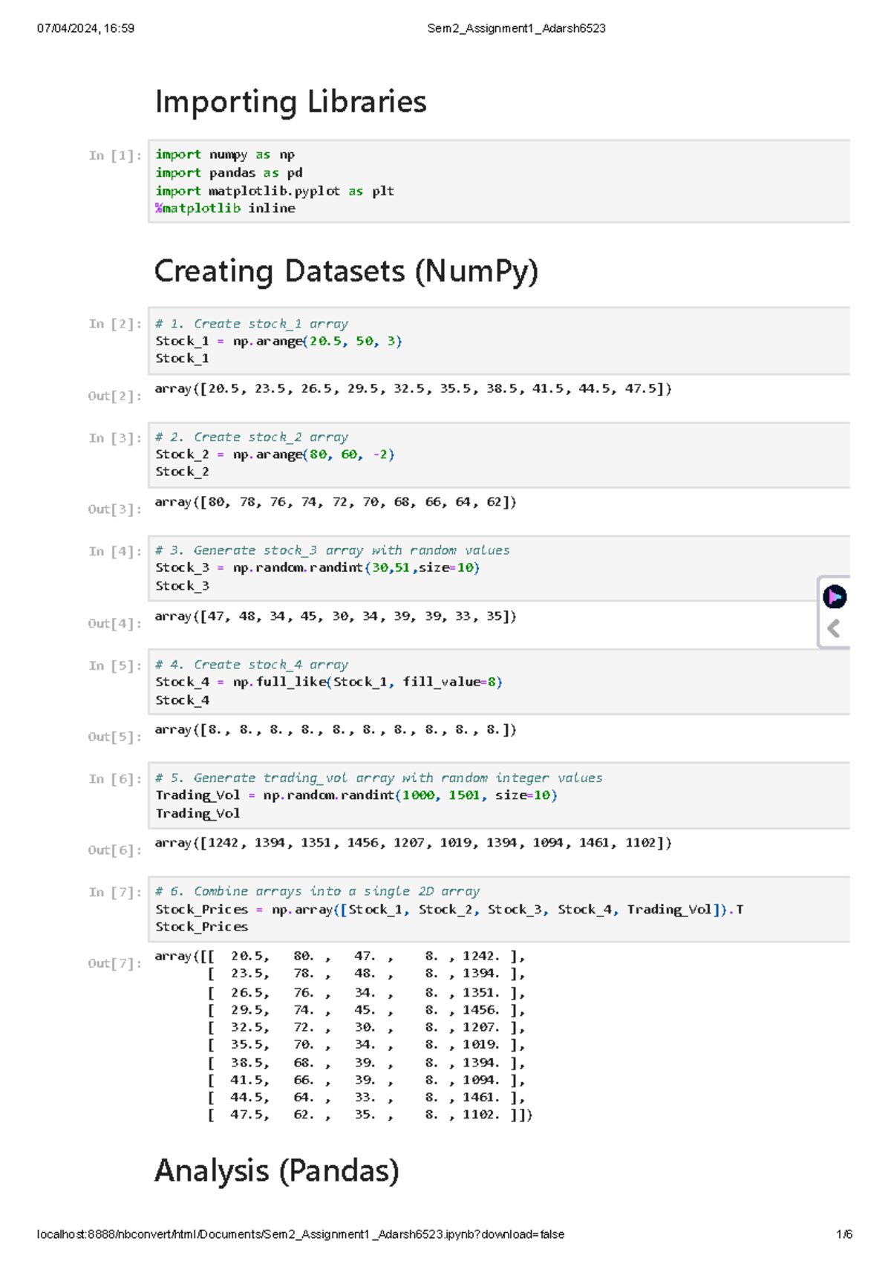The image size is (891, 1261).
Task: Select the 'import pandas as pd' line
Action: 229,172
